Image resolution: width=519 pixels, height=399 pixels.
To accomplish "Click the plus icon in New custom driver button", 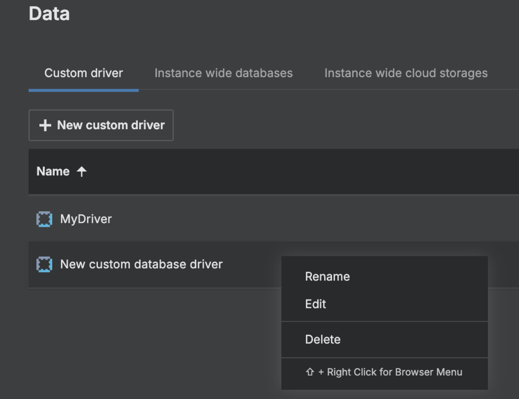I will pos(45,125).
